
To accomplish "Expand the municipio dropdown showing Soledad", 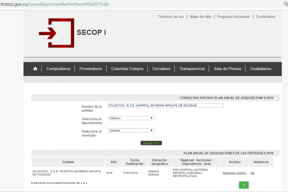I will pyautogui.click(x=132, y=131).
